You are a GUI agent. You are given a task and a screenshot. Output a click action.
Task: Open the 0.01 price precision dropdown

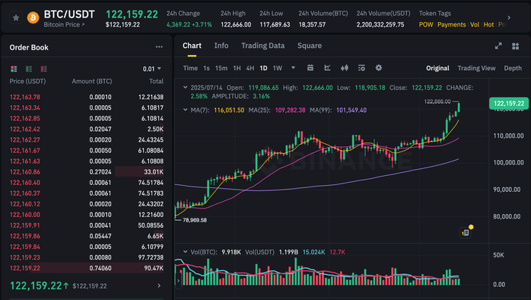click(x=151, y=69)
